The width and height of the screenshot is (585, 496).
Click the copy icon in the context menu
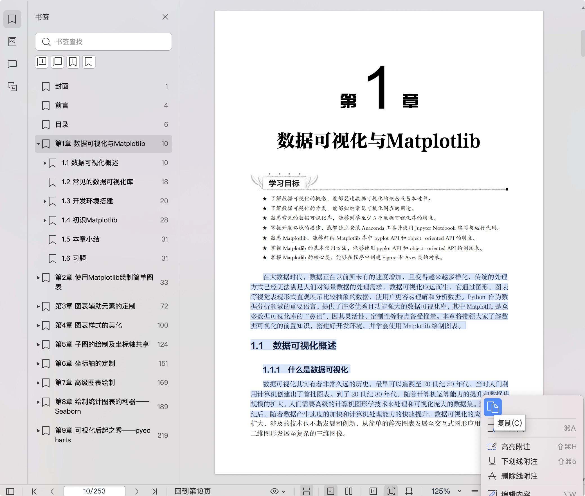coord(492,407)
